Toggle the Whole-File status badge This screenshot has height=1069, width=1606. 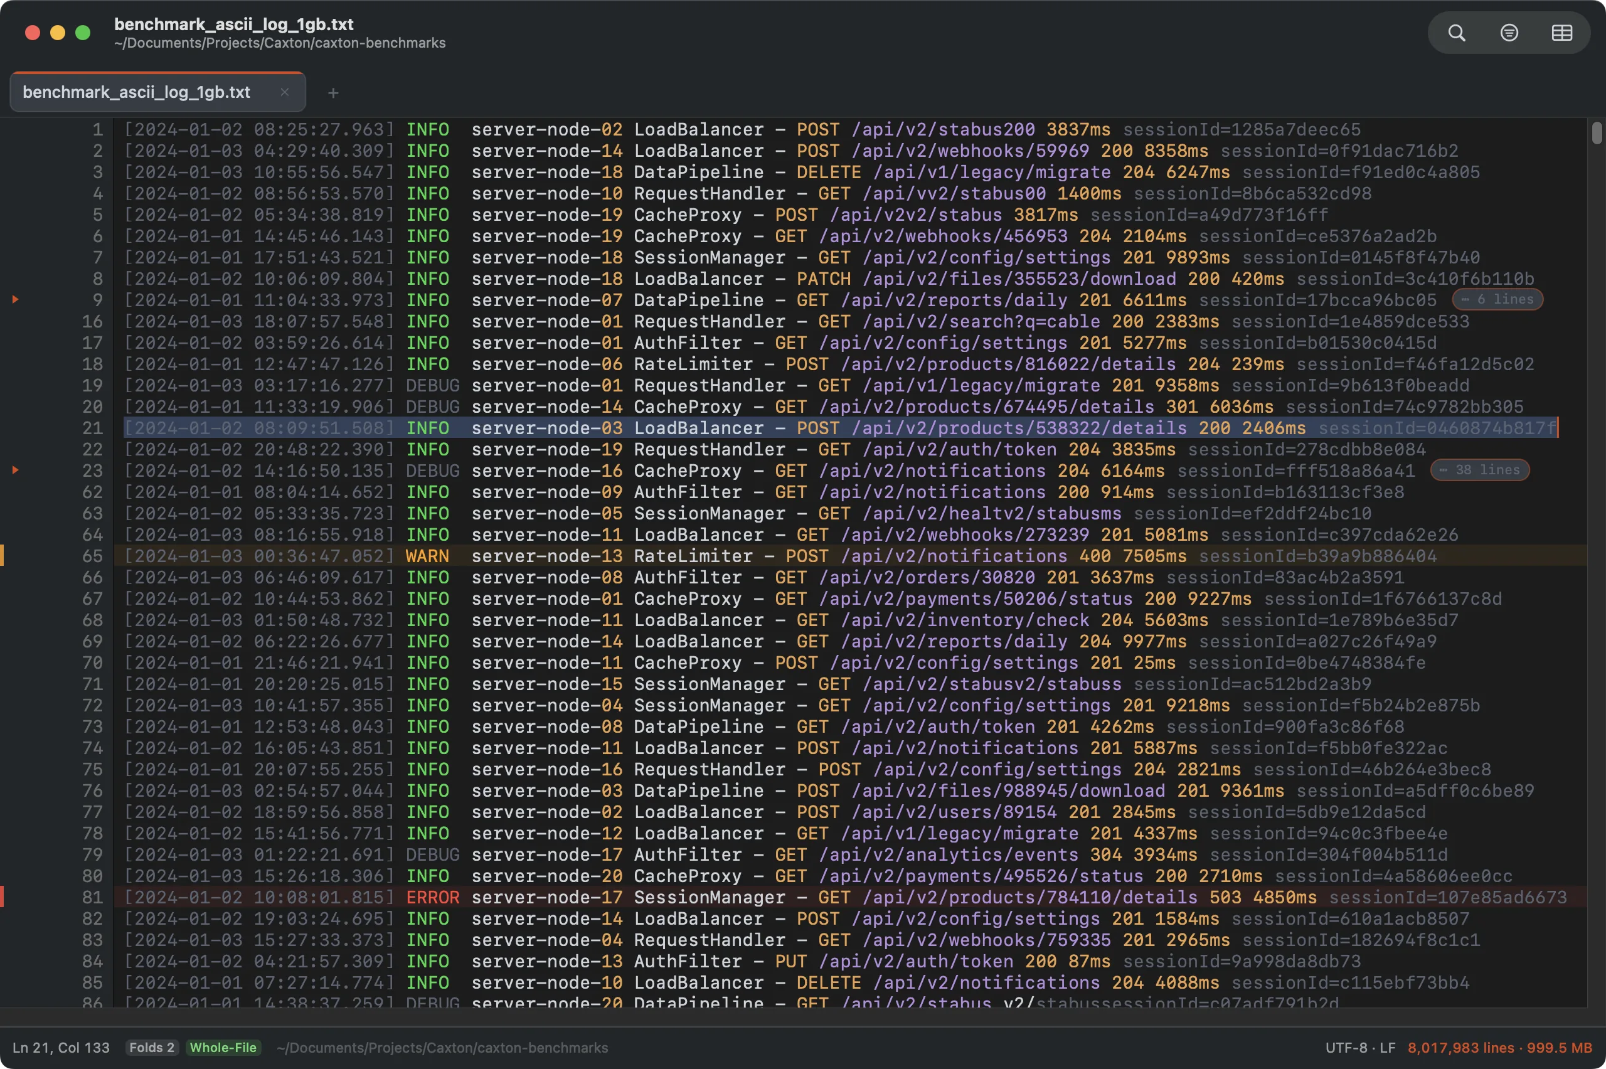click(223, 1047)
